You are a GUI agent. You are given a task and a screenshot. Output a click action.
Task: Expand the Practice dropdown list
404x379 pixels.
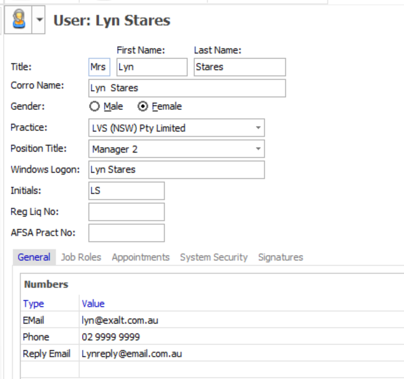coord(258,128)
